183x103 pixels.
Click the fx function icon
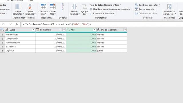17,24
